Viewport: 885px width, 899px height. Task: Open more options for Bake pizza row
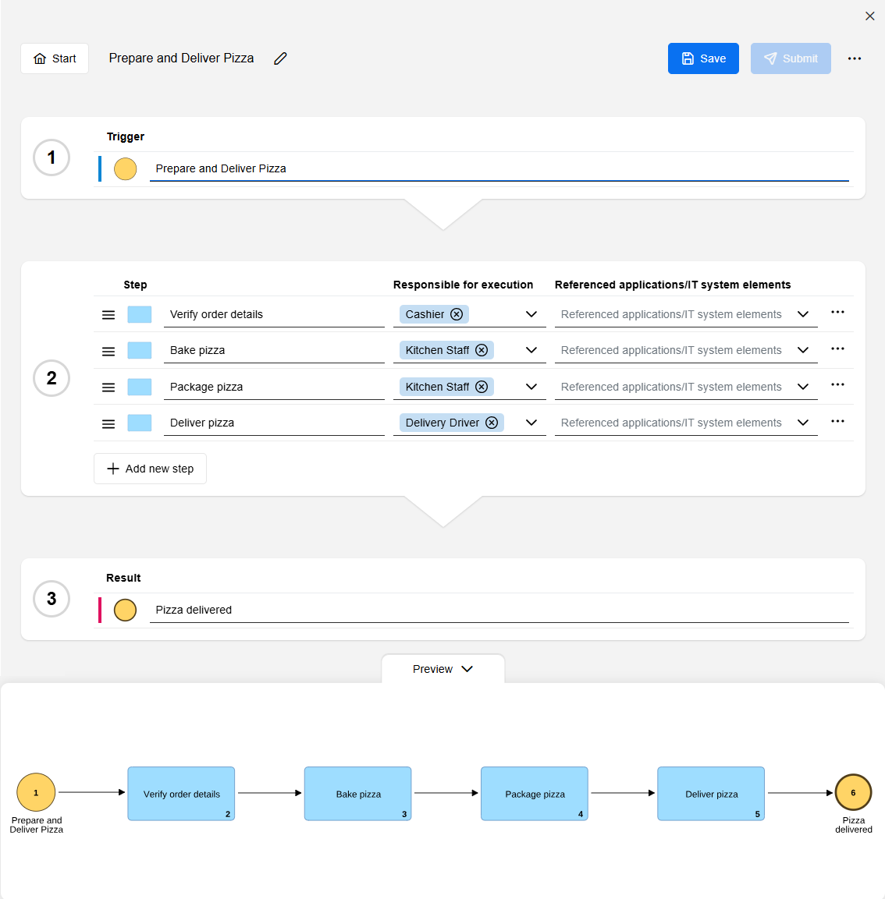[x=837, y=349]
